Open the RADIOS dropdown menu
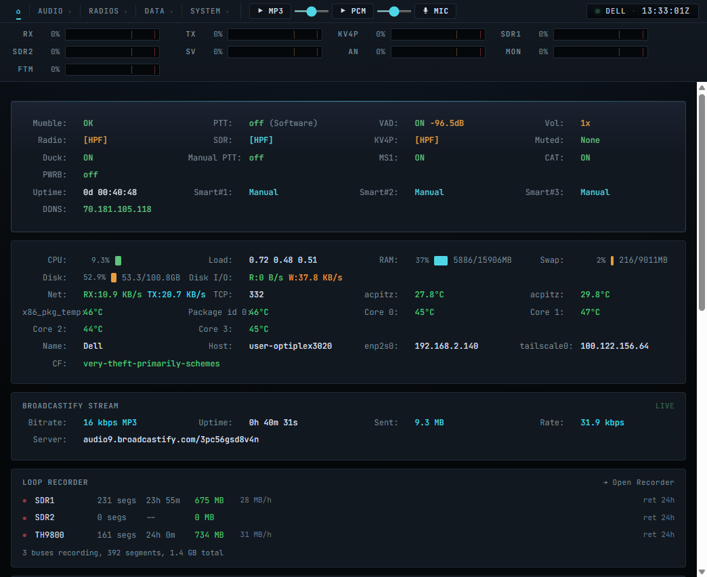Image resolution: width=707 pixels, height=577 pixels. (108, 12)
